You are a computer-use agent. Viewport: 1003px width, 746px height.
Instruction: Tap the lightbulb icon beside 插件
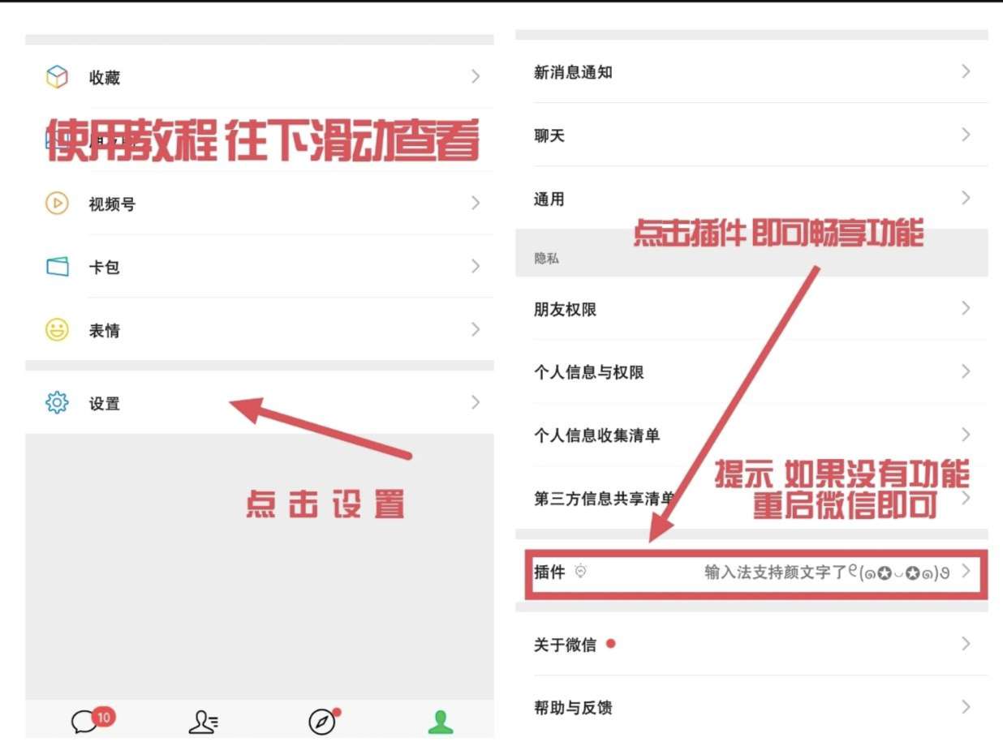click(x=580, y=572)
